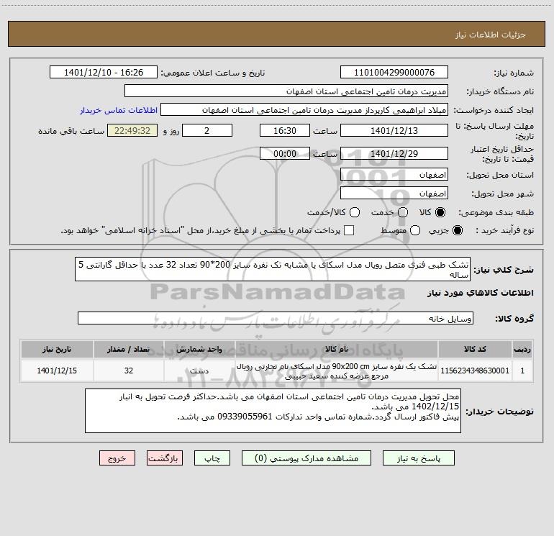This screenshot has height=536, width=554.
Task: Click the خروج exit button
Action: pos(117,458)
